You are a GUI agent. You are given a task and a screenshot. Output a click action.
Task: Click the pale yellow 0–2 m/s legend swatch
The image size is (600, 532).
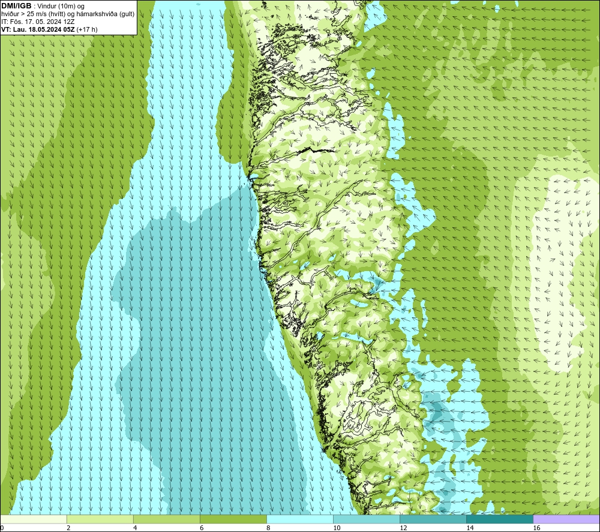click(34, 519)
